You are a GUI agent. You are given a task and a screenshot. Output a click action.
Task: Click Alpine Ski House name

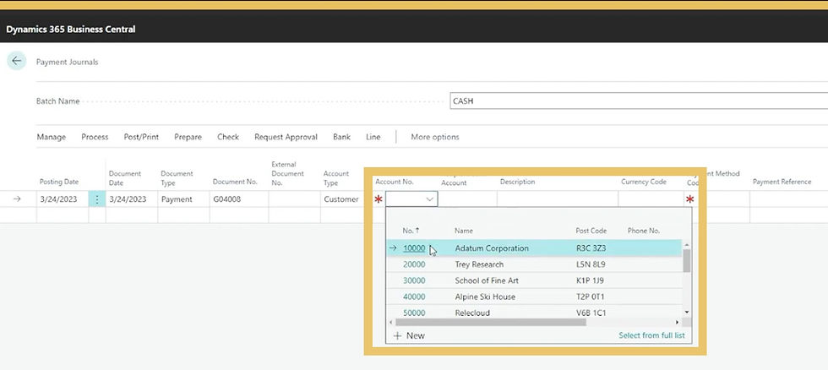coord(485,297)
